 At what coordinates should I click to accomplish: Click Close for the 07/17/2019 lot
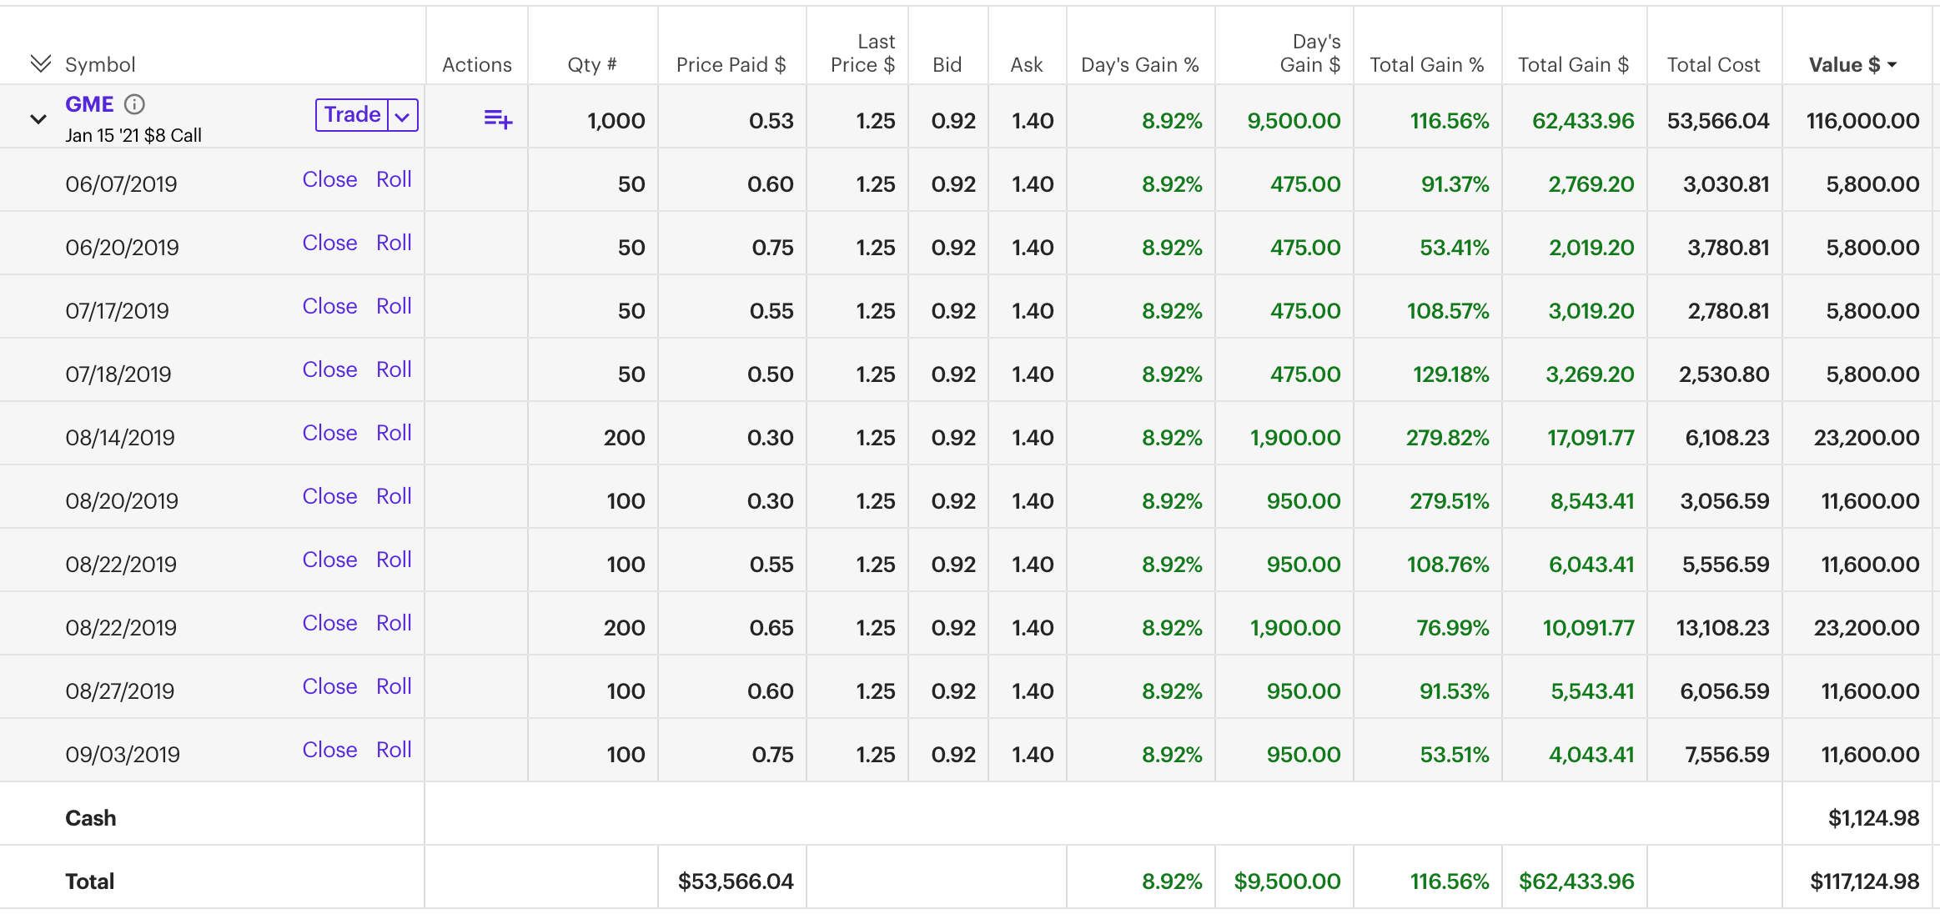pyautogui.click(x=329, y=306)
